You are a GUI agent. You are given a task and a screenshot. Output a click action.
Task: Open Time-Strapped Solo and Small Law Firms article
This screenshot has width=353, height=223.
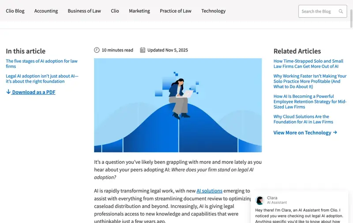tap(308, 63)
